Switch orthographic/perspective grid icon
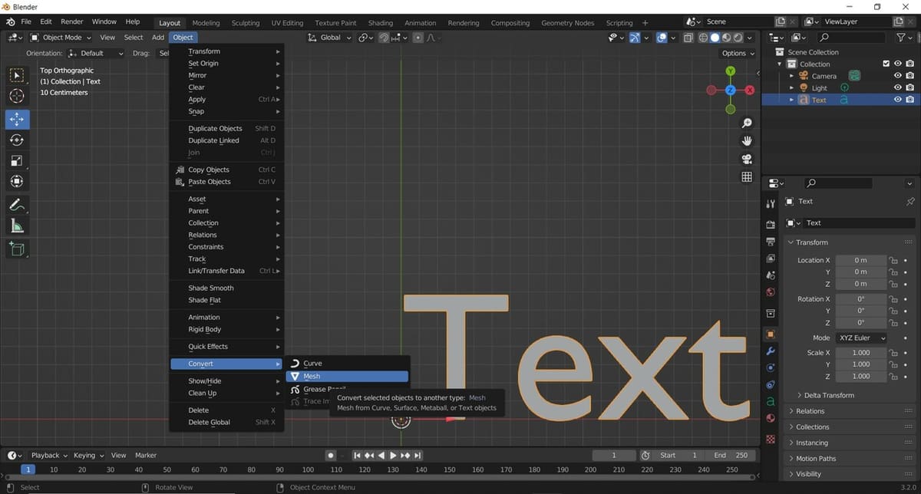The width and height of the screenshot is (921, 494). point(746,176)
